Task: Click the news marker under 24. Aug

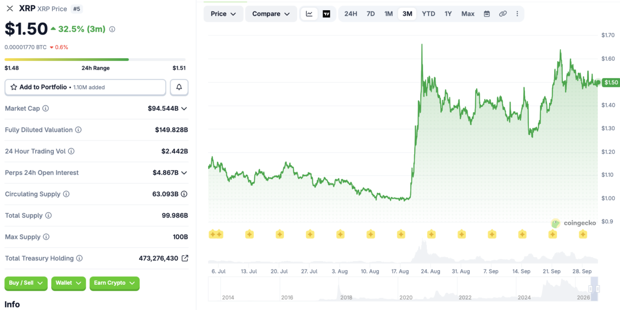Action: pos(431,234)
